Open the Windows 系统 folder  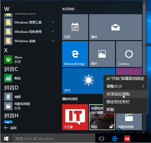29,41
